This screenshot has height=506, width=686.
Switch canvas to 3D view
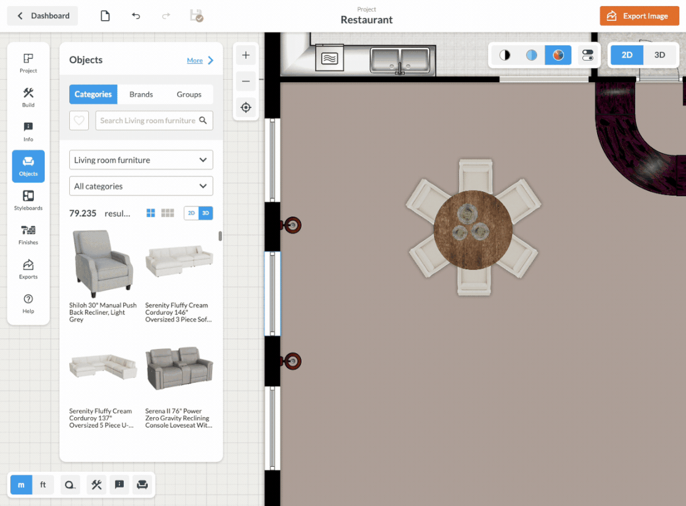[660, 55]
